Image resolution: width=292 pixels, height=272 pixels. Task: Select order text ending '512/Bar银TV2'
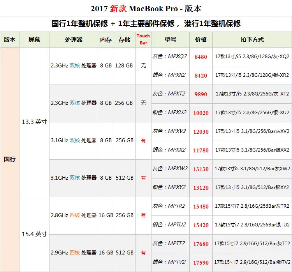click(252, 262)
